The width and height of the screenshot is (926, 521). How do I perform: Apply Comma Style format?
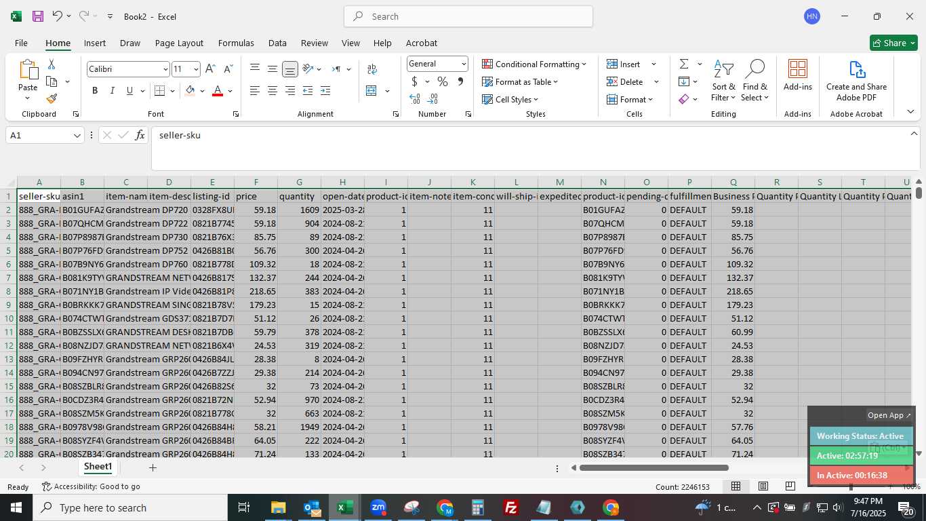tap(460, 81)
